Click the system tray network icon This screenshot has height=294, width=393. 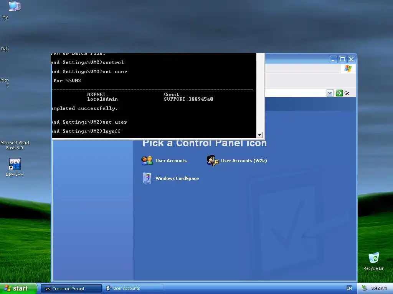click(365, 288)
